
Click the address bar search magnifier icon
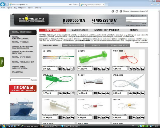click(70, 5)
